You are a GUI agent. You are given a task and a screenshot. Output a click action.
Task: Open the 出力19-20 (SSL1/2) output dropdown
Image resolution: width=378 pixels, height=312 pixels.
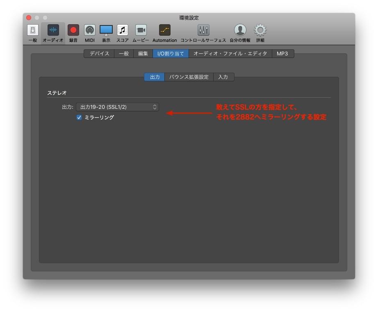tap(117, 107)
